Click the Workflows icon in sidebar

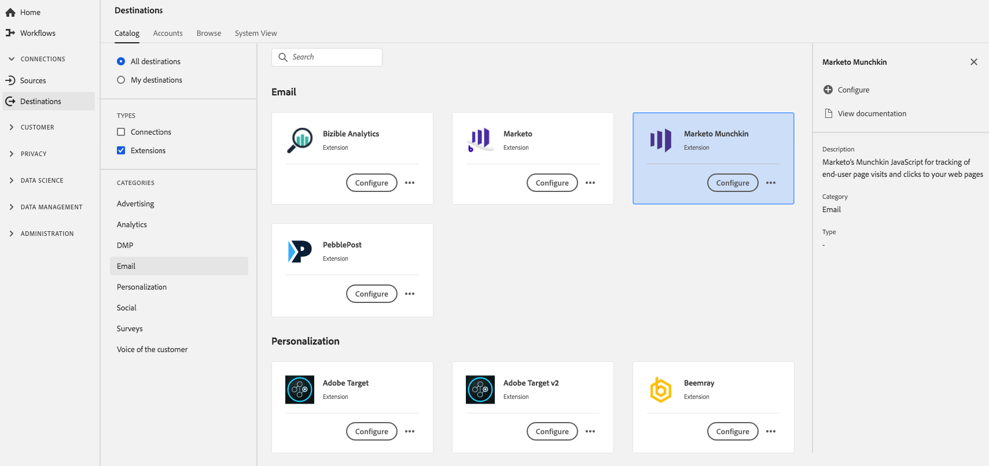pyautogui.click(x=10, y=33)
